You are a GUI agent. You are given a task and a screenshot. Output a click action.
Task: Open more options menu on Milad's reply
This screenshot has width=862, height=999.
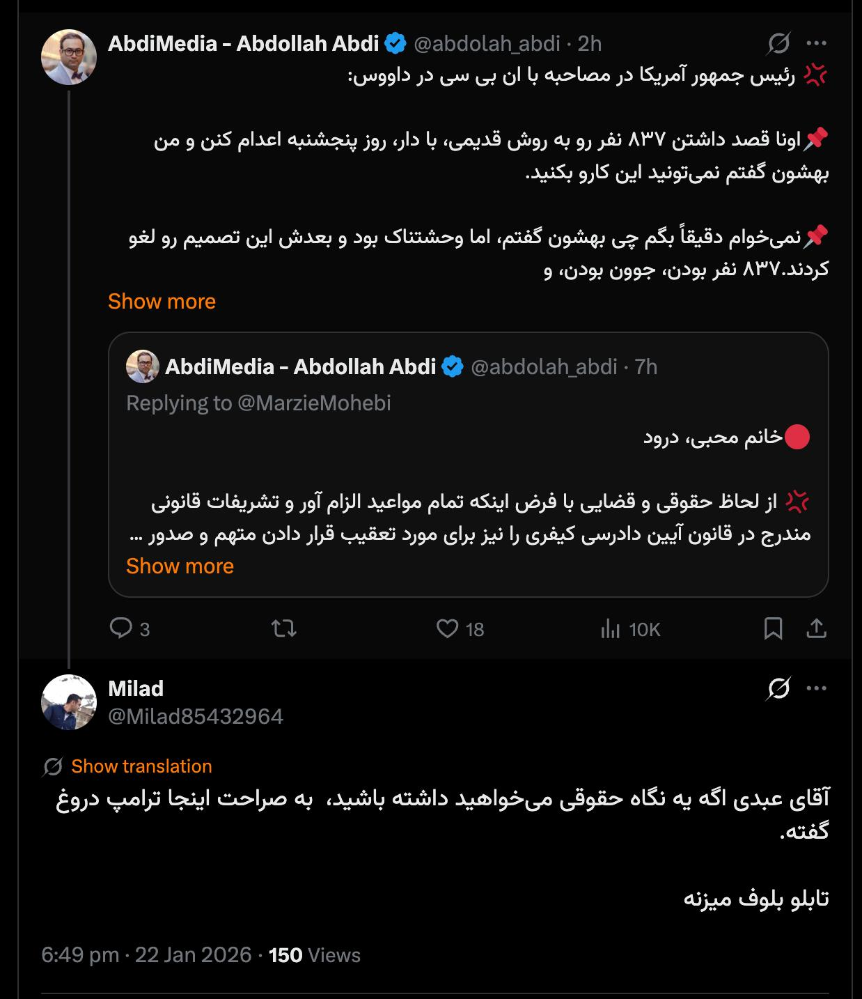816,688
